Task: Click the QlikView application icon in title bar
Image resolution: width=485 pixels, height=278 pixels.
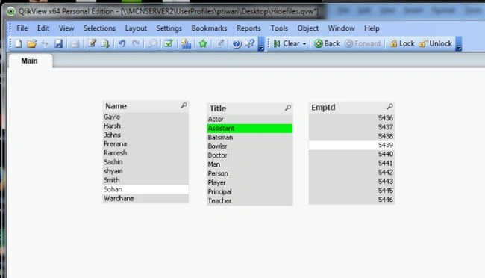Action: tap(11, 12)
